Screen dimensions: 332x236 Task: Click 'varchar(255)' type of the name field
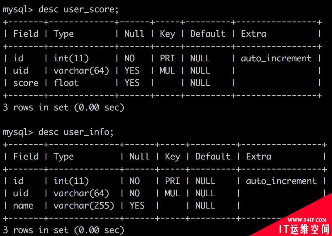pos(84,206)
